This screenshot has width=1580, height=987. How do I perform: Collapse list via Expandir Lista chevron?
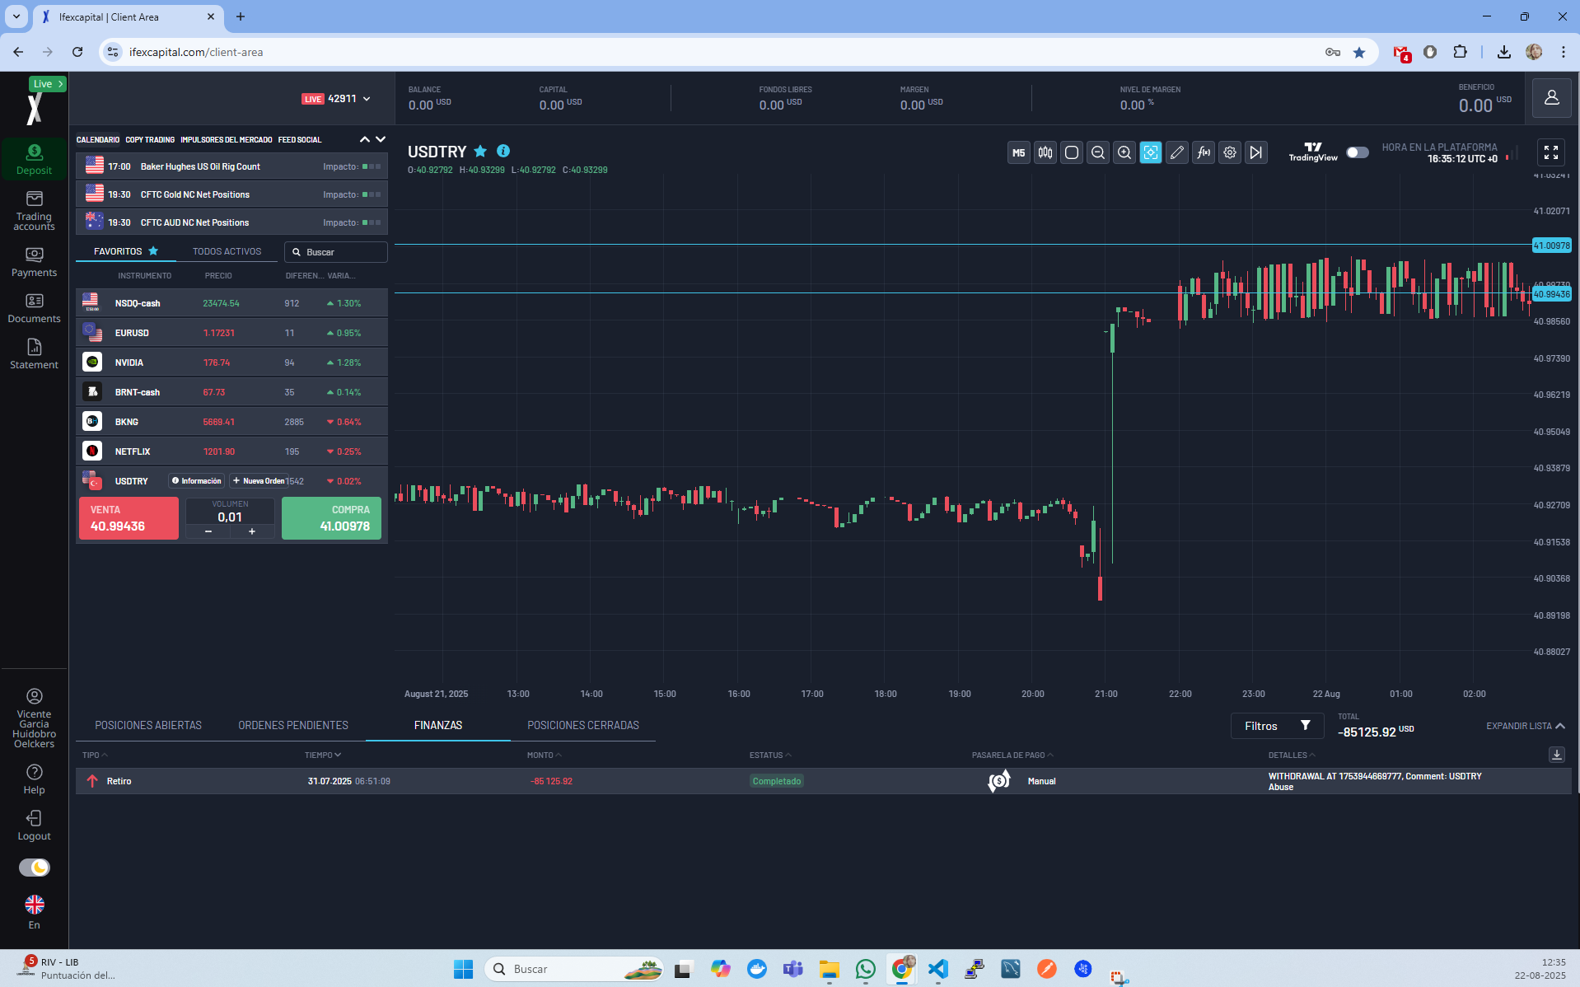tap(1560, 726)
